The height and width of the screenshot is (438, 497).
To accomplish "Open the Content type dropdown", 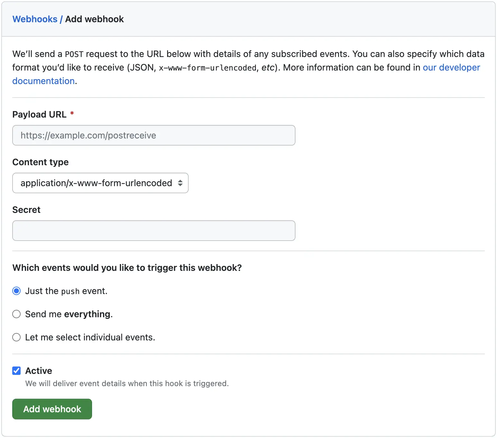I will [x=100, y=183].
